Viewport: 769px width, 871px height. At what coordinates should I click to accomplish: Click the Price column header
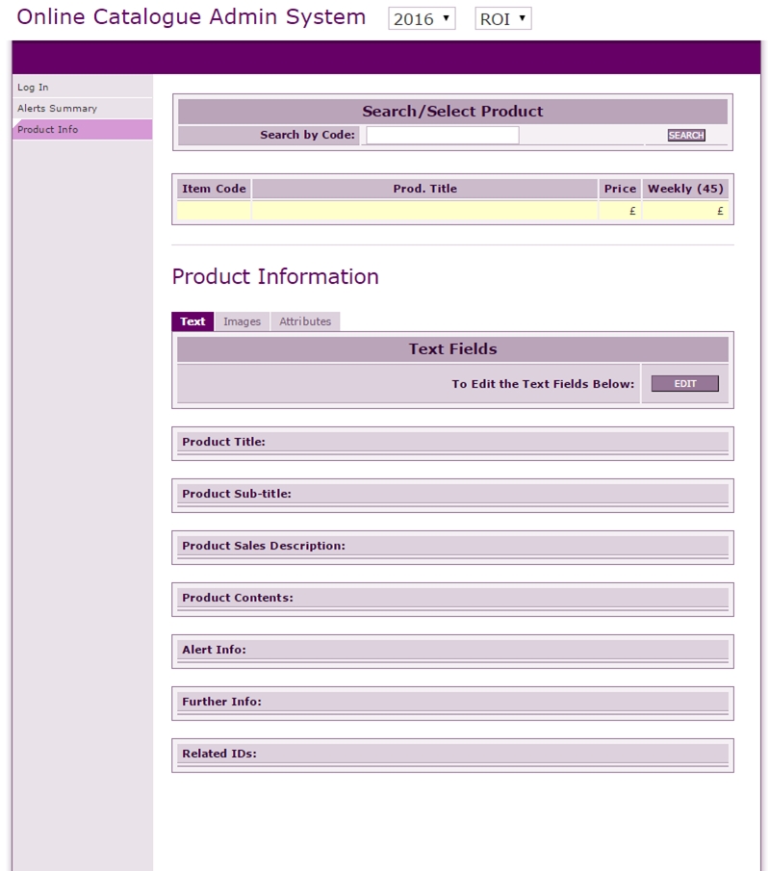pyautogui.click(x=620, y=189)
